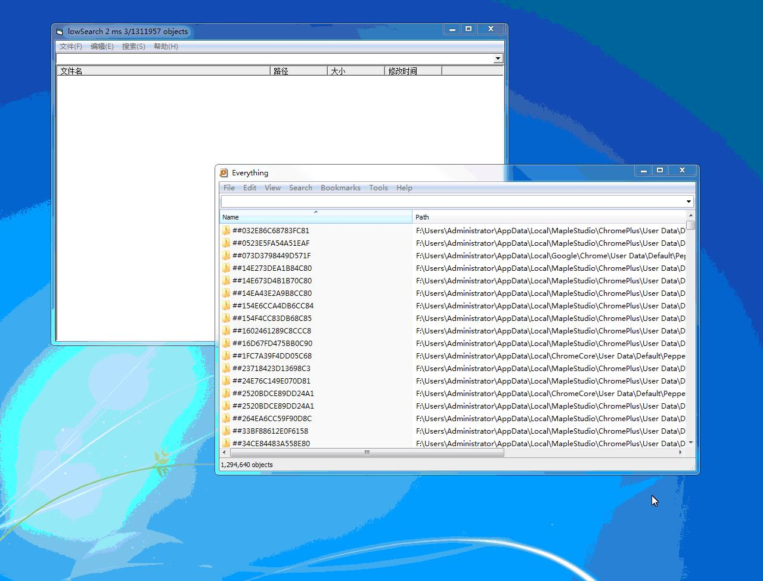Open the View menu in Everything
This screenshot has width=763, height=581.
coord(272,188)
